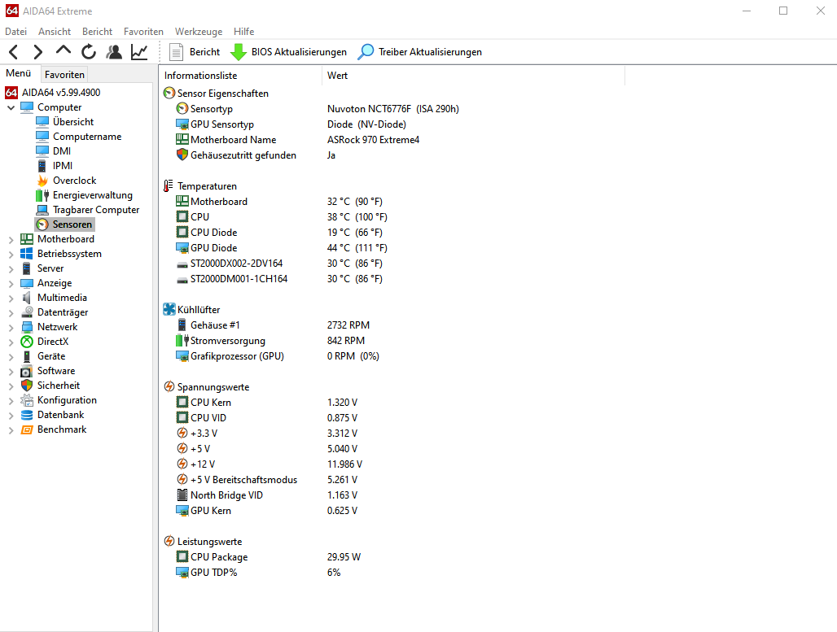Viewport: 837px width, 632px height.
Task: Expand the Datenträger tree node
Action: click(x=11, y=312)
